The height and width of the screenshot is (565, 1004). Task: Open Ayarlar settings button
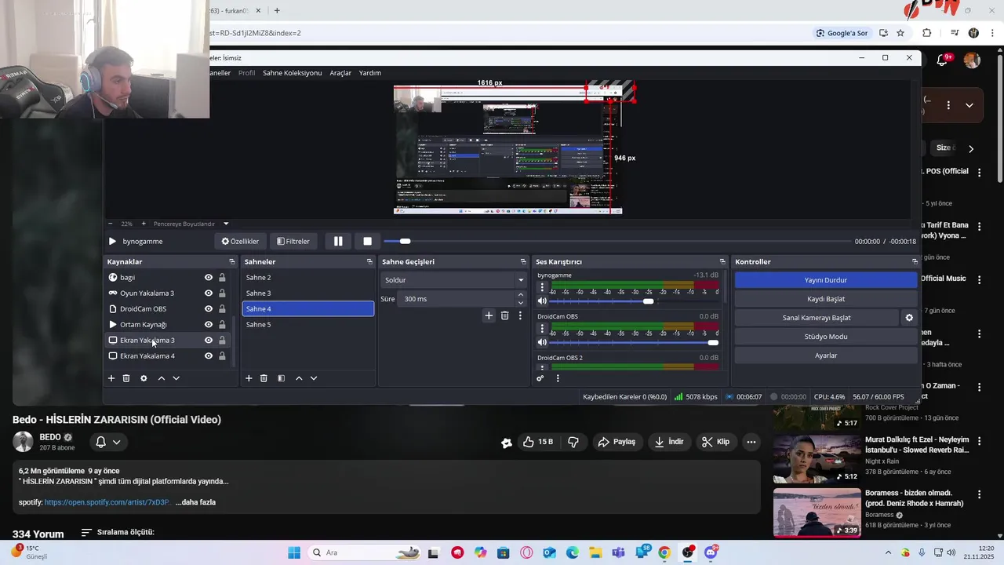tap(826, 355)
